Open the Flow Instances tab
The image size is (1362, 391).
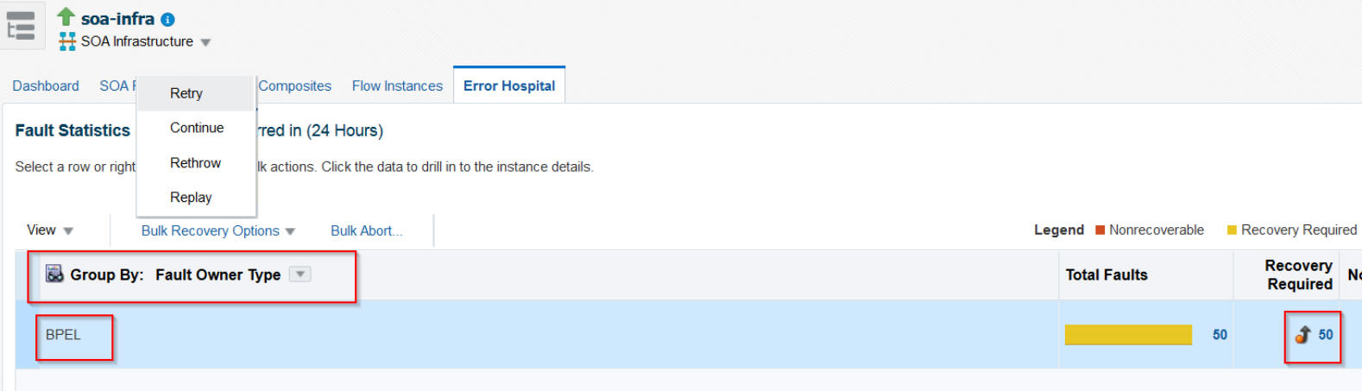[x=397, y=86]
